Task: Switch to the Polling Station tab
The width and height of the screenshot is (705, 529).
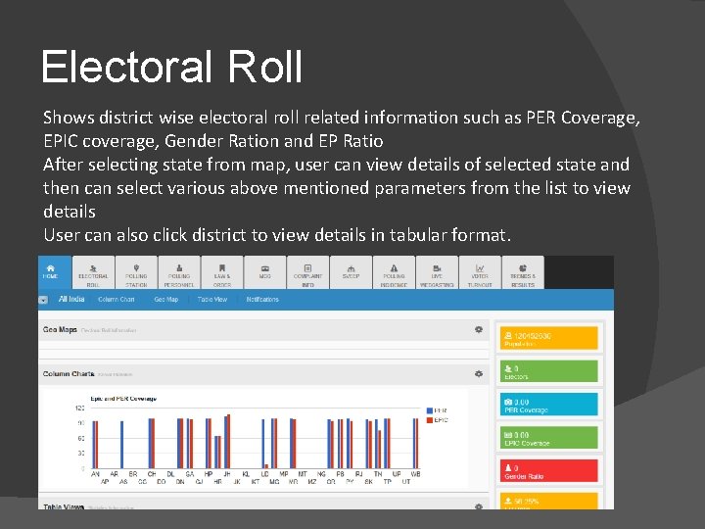Action: (x=136, y=272)
